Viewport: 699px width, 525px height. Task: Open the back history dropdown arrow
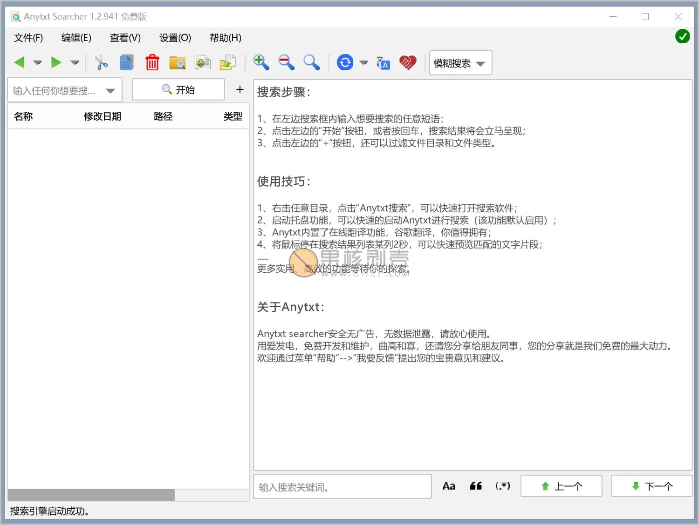point(37,62)
